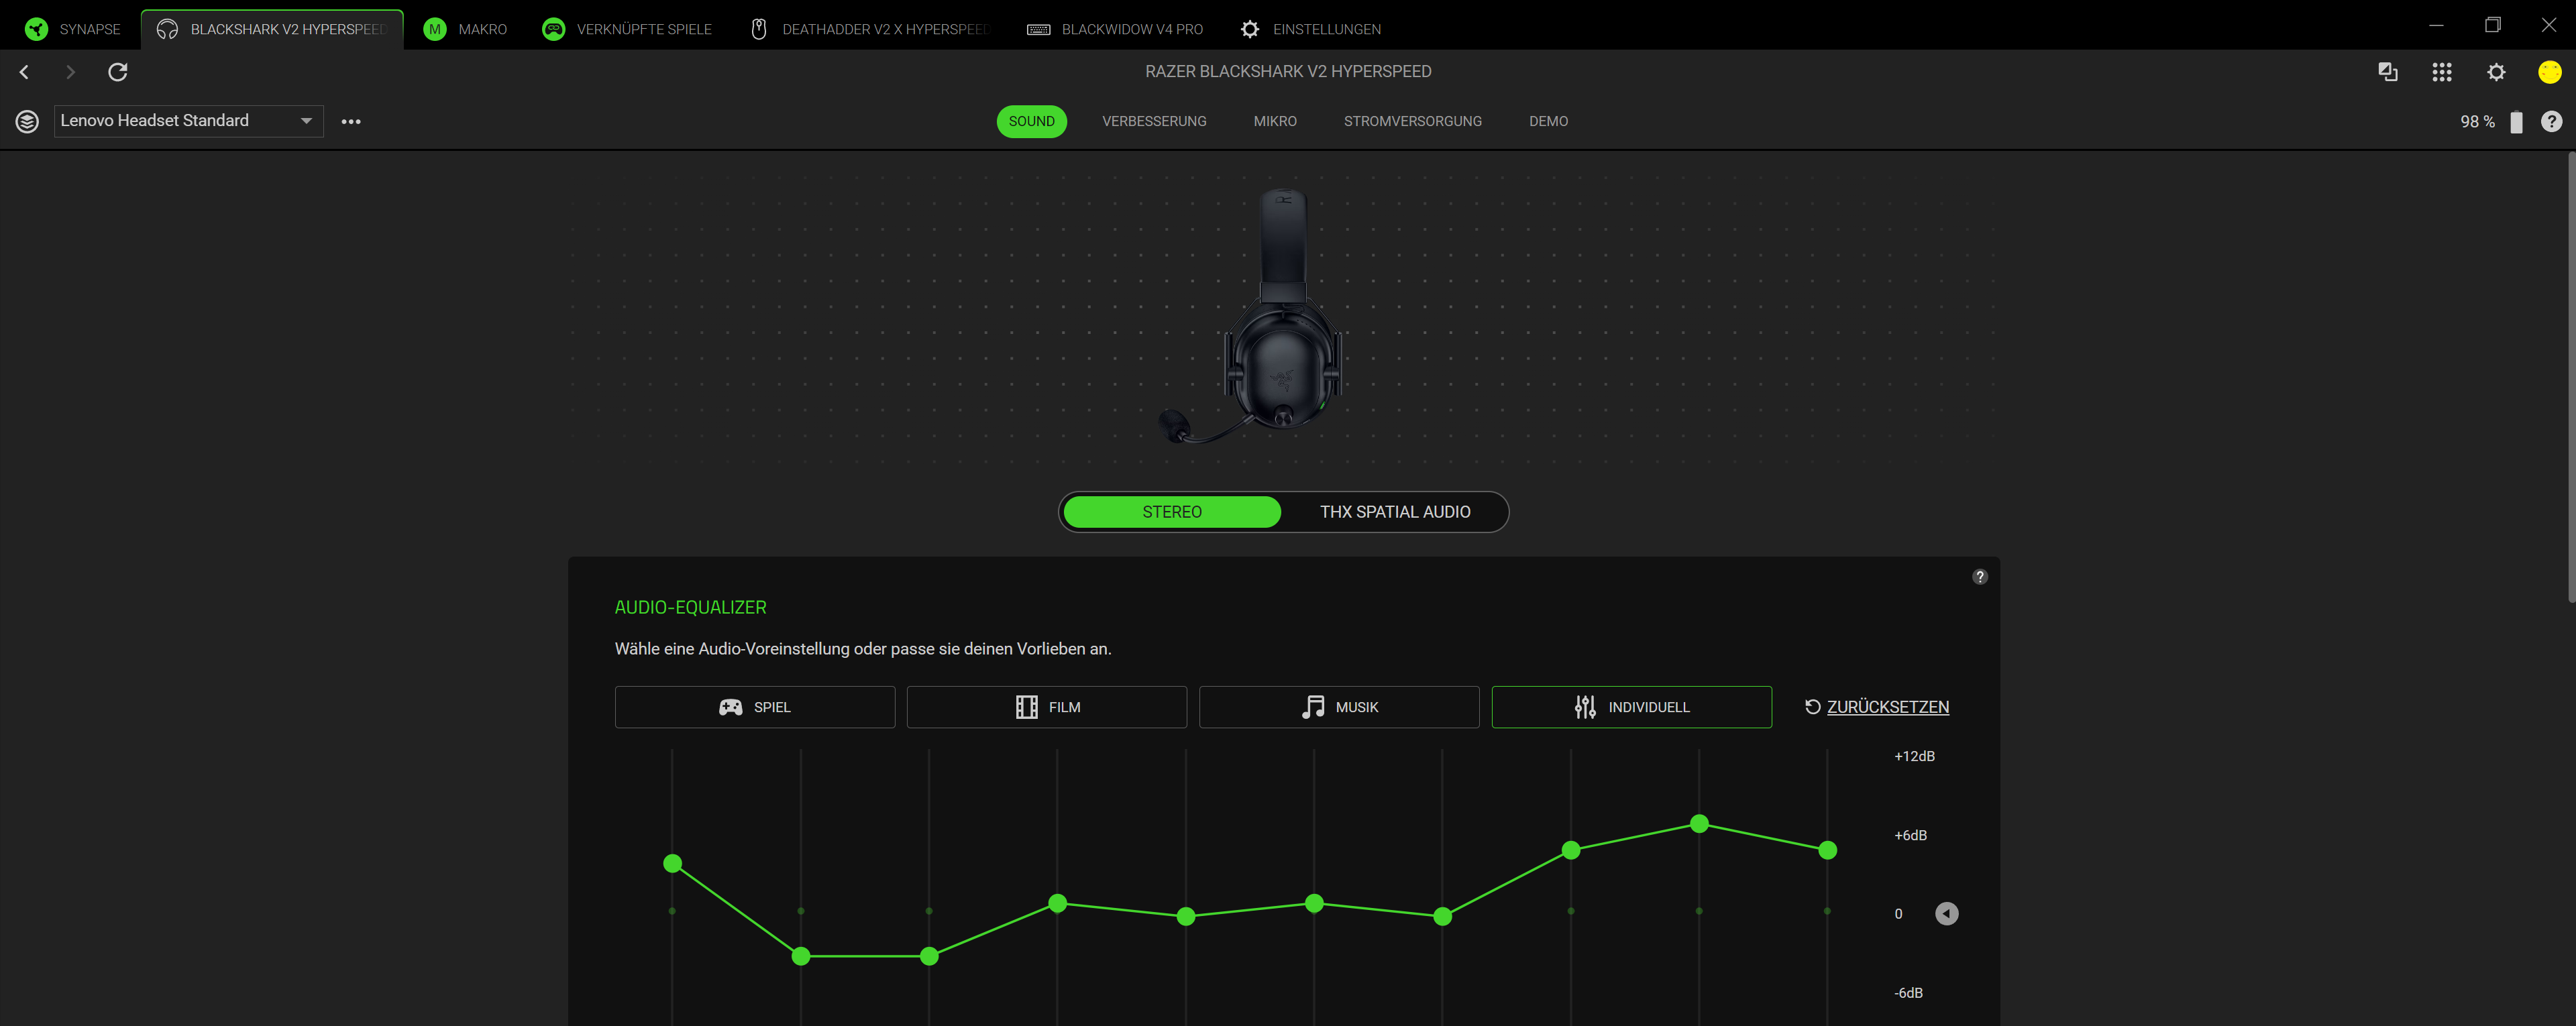
Task: Click the gray arrow beside 0 dB
Action: (x=1946, y=914)
